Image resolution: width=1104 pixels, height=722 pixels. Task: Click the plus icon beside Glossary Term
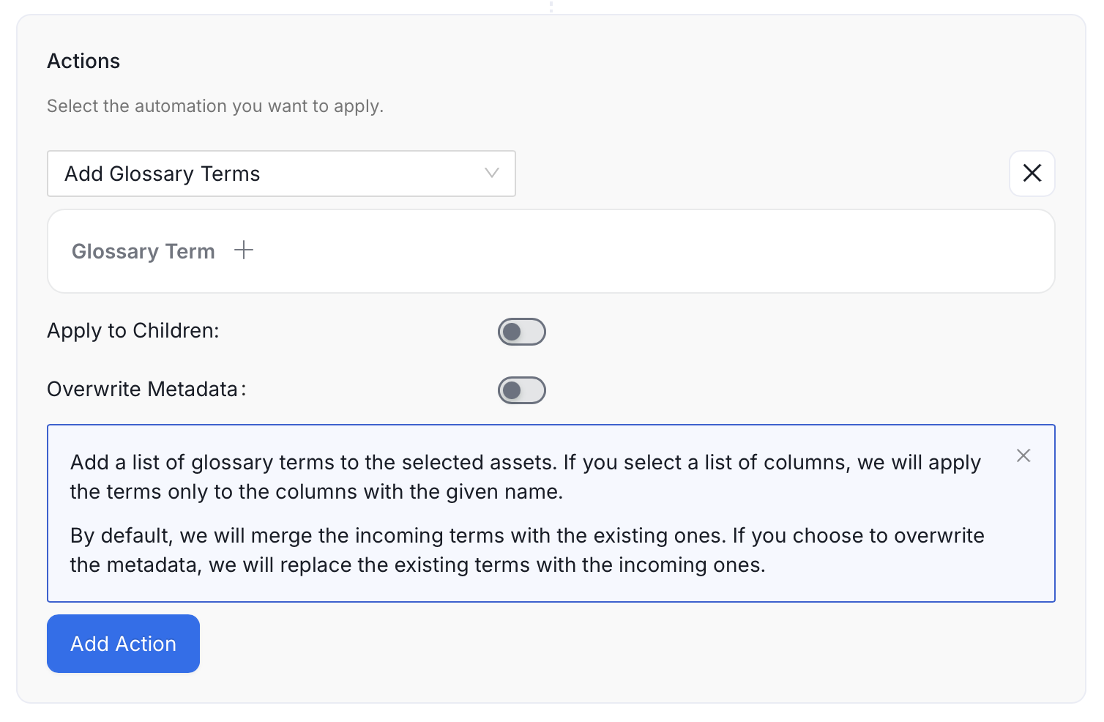click(x=244, y=250)
